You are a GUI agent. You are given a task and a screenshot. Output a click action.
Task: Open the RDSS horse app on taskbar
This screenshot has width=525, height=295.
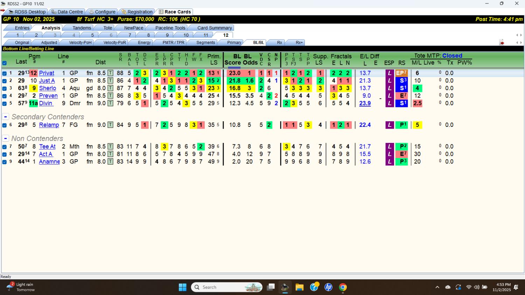285,287
